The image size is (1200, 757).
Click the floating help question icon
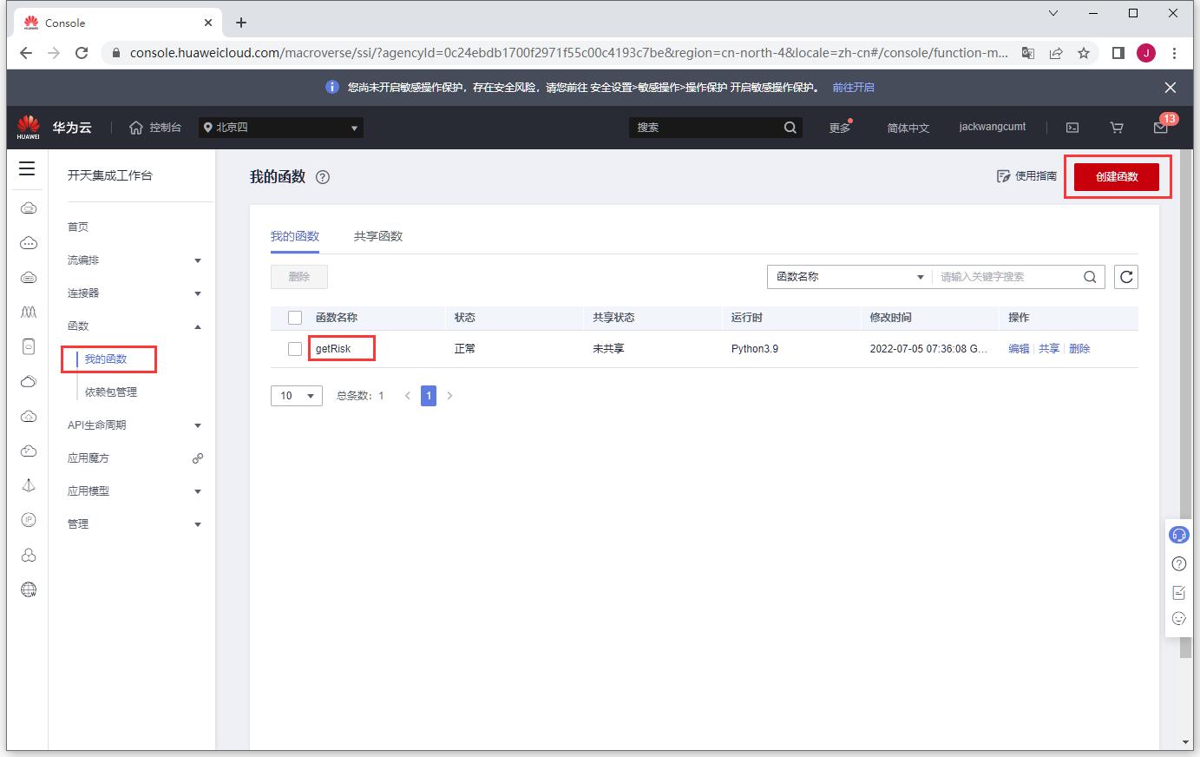pos(1178,563)
